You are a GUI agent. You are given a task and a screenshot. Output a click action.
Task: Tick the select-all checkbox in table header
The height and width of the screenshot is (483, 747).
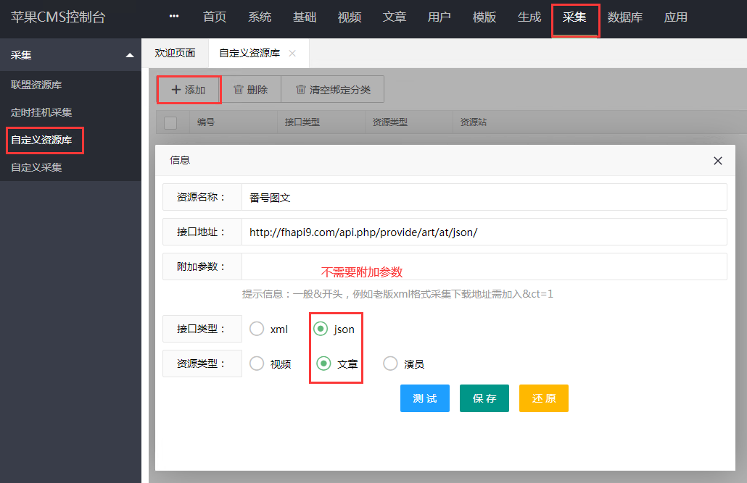coord(170,122)
